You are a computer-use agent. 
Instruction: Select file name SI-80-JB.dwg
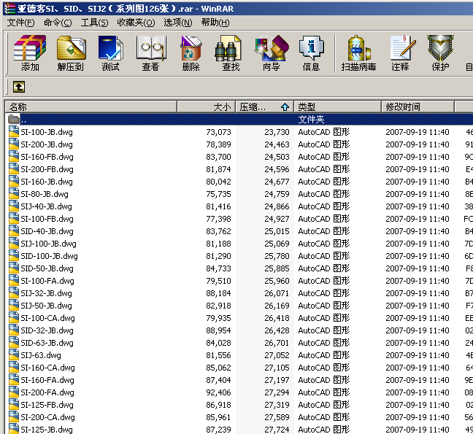tap(45, 194)
